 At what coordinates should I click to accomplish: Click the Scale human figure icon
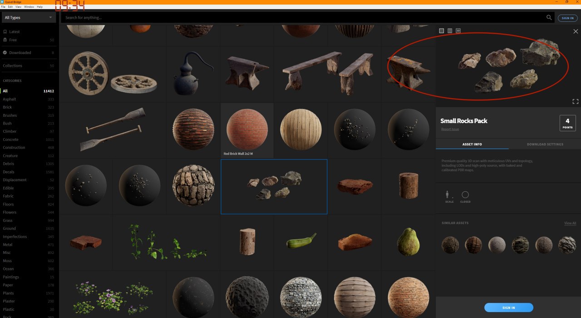click(x=448, y=194)
